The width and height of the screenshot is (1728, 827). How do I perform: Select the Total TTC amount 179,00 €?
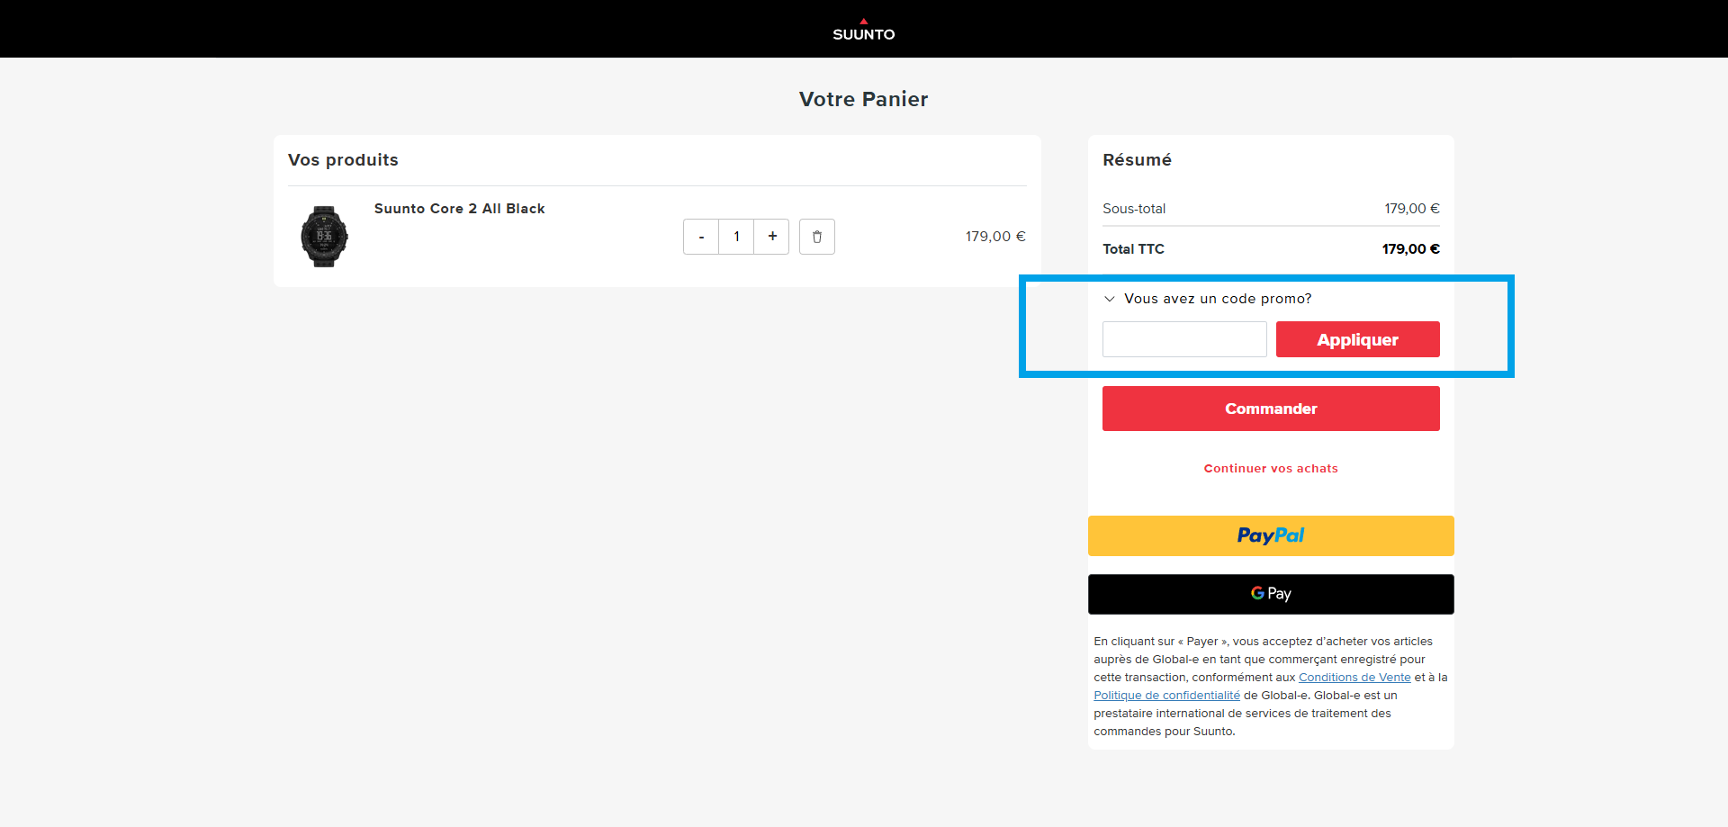click(1411, 249)
